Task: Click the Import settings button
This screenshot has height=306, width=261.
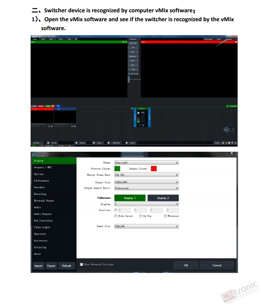Action: 39,266
